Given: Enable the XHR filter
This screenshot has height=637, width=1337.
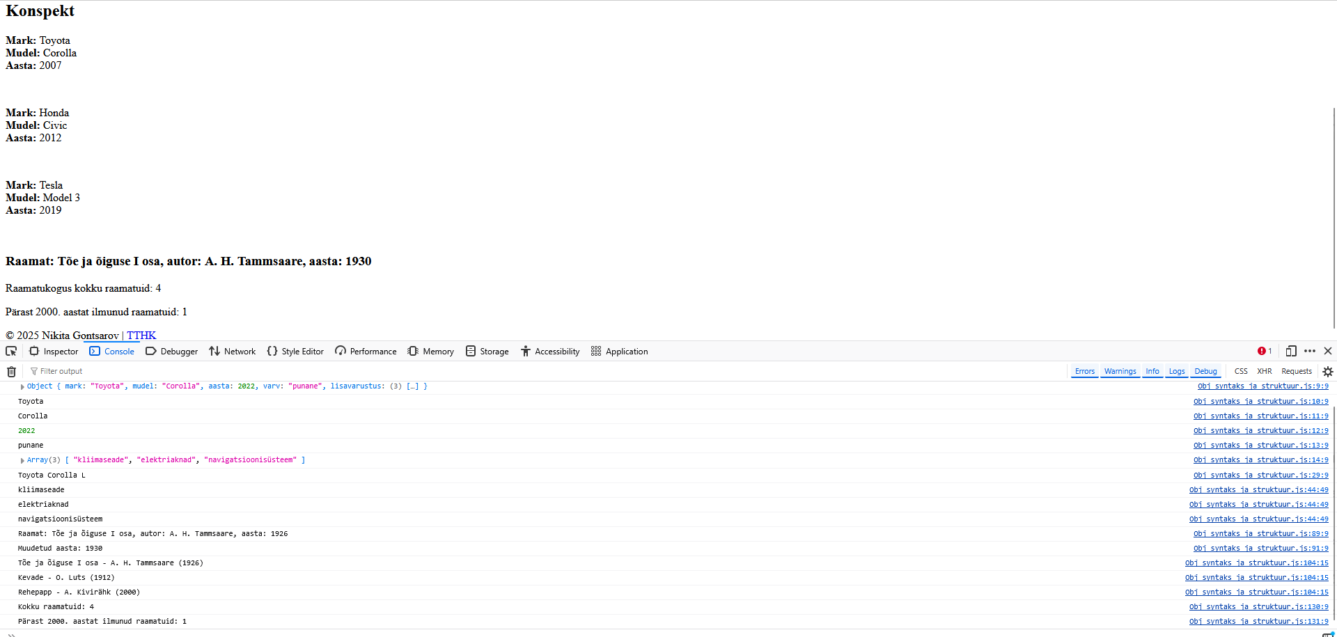Looking at the screenshot, I should coord(1264,372).
